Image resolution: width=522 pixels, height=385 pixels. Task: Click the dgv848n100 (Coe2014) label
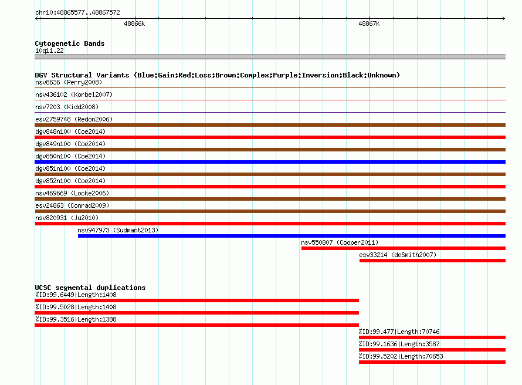click(x=70, y=131)
